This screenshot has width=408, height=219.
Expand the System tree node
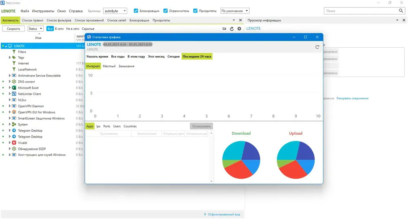pyautogui.click(x=10, y=124)
